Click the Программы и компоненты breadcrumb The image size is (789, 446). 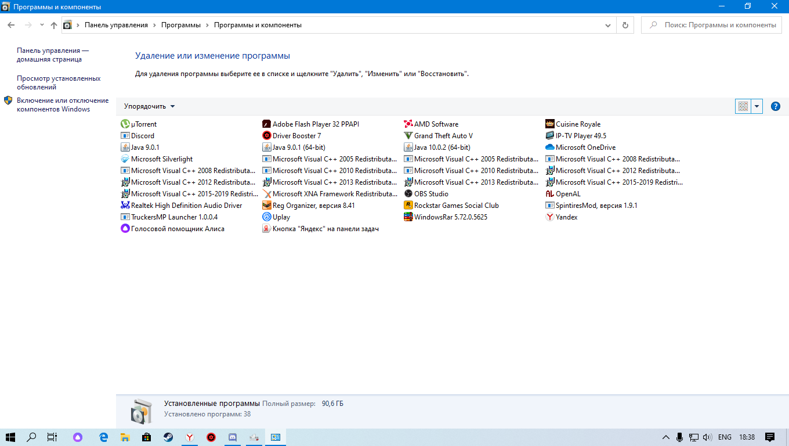point(258,25)
